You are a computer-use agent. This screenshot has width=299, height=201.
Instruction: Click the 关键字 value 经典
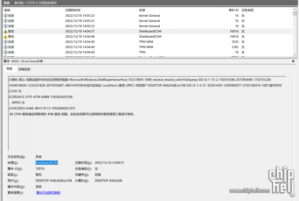point(98,175)
